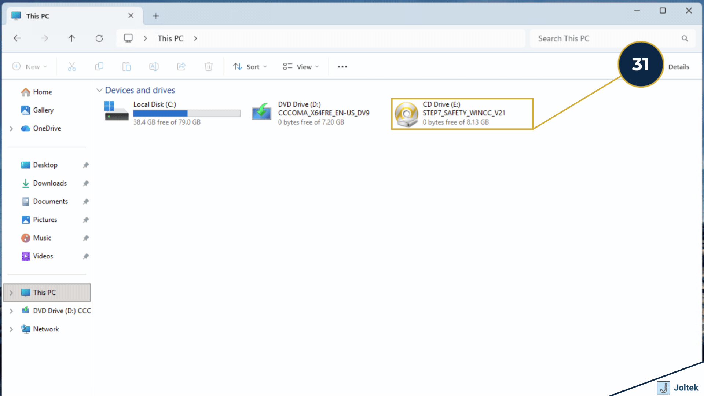Viewport: 704px width, 396px height.
Task: Toggle the Details pane button
Action: point(678,67)
